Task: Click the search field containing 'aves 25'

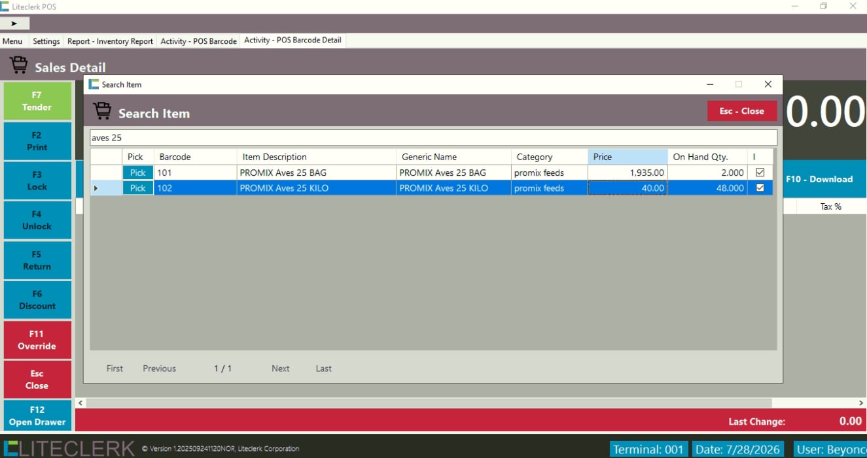Action: (x=433, y=138)
